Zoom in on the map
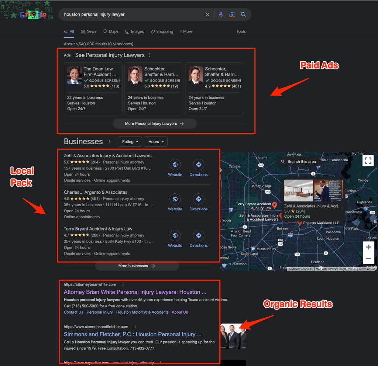Image resolution: width=378 pixels, height=366 pixels. pyautogui.click(x=368, y=247)
